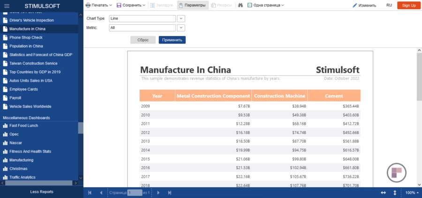Fit report to page height
Image resolution: width=422 pixels, height=198 pixels.
point(395,192)
